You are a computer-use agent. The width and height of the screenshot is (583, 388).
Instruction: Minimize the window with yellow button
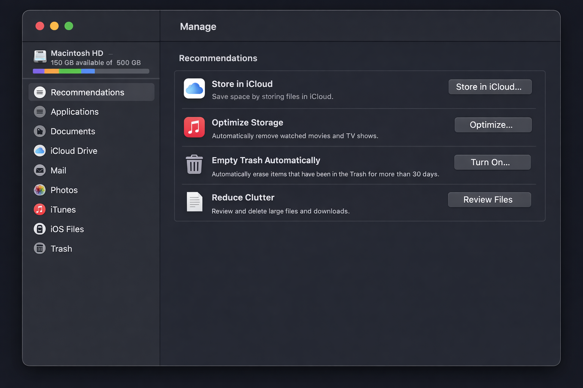click(x=54, y=26)
